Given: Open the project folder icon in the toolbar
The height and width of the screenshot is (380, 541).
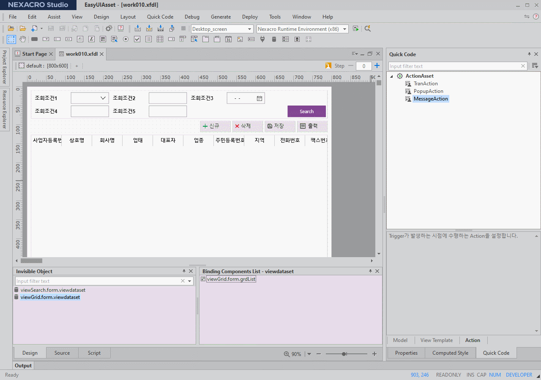Looking at the screenshot, I should 11,29.
